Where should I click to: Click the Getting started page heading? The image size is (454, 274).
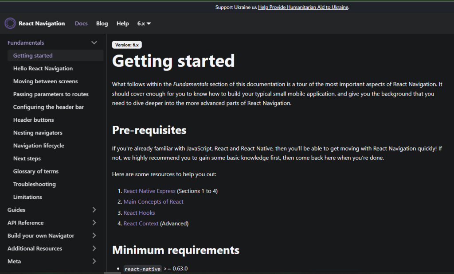pyautogui.click(x=173, y=61)
